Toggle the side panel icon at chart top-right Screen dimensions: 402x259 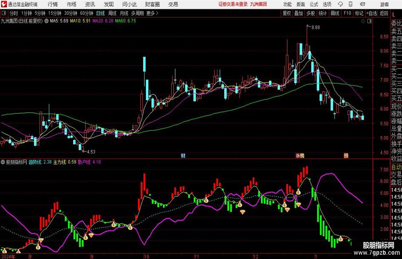click(369, 21)
